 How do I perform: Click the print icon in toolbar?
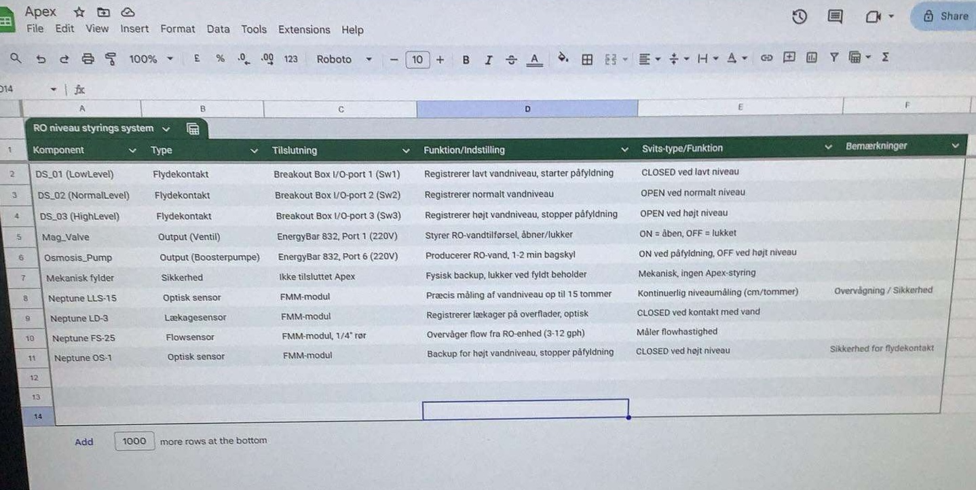tap(88, 59)
